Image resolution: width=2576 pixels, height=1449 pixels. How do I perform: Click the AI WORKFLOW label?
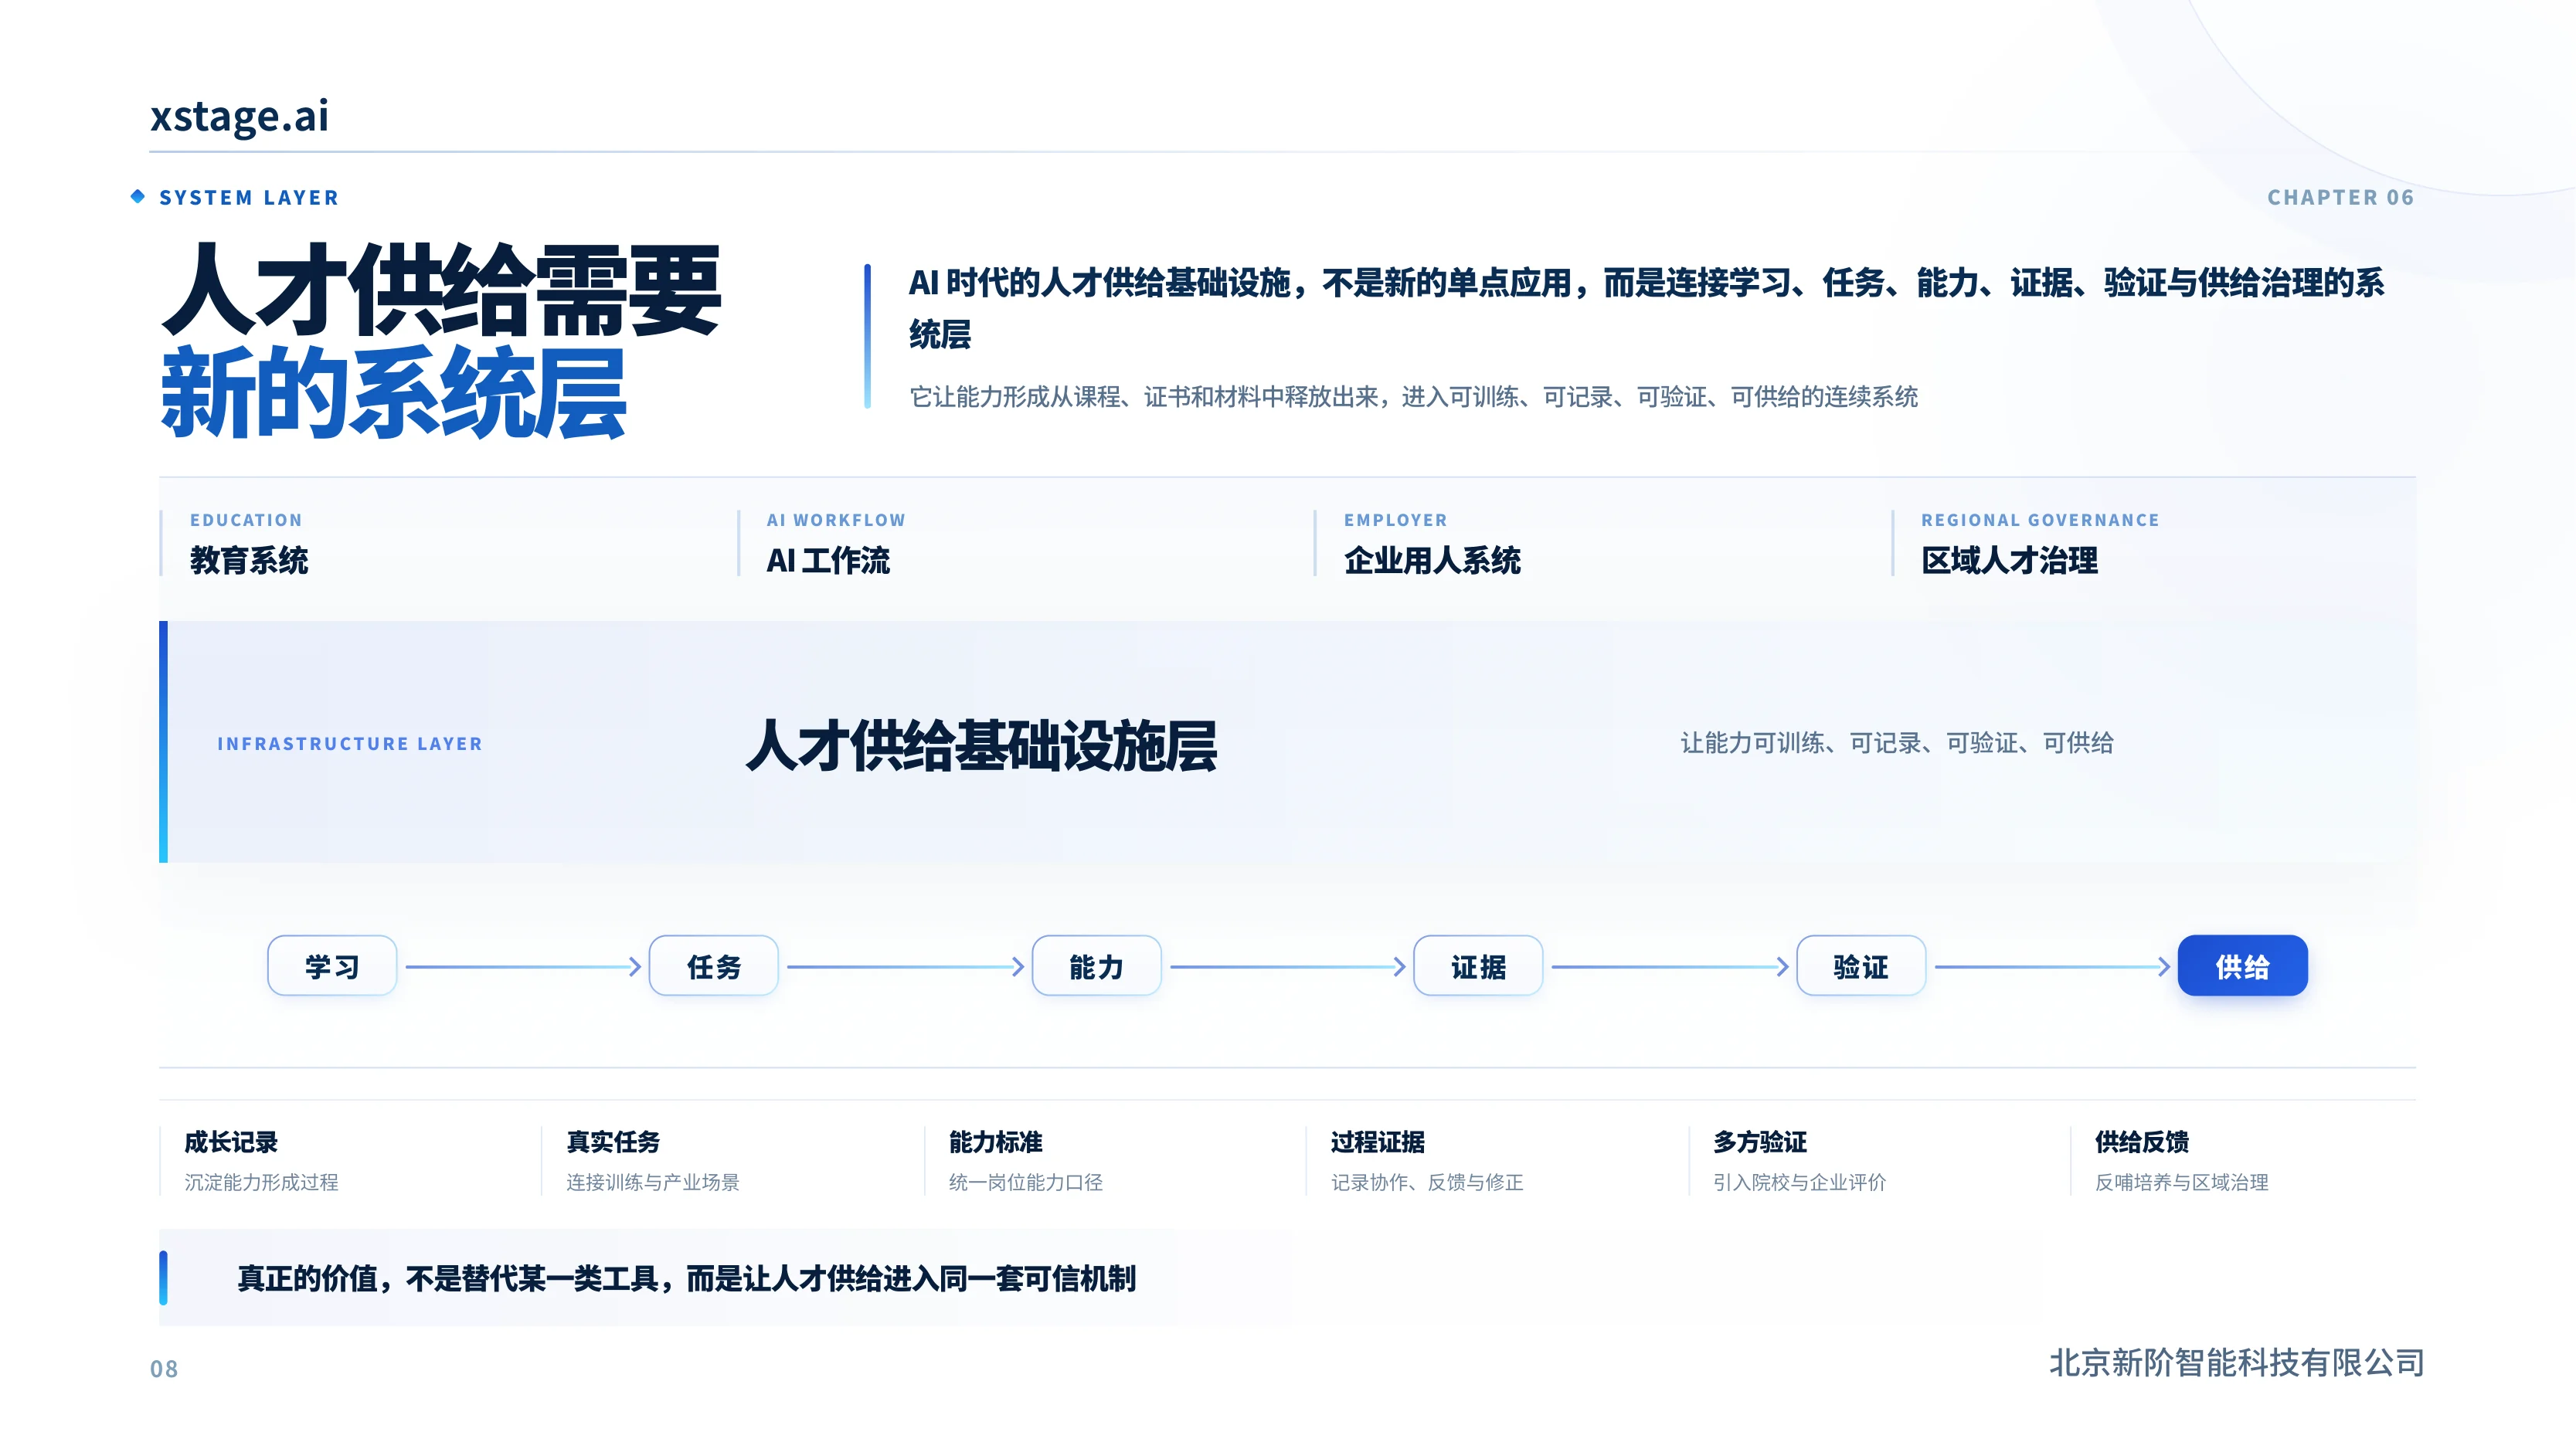(x=836, y=520)
